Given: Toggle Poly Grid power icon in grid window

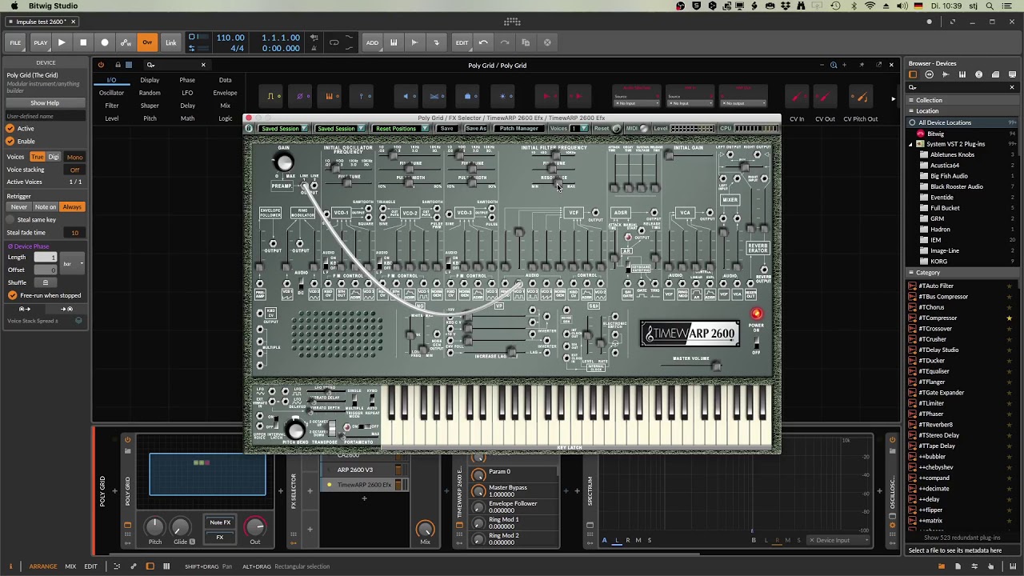Looking at the screenshot, I should pos(101,65).
